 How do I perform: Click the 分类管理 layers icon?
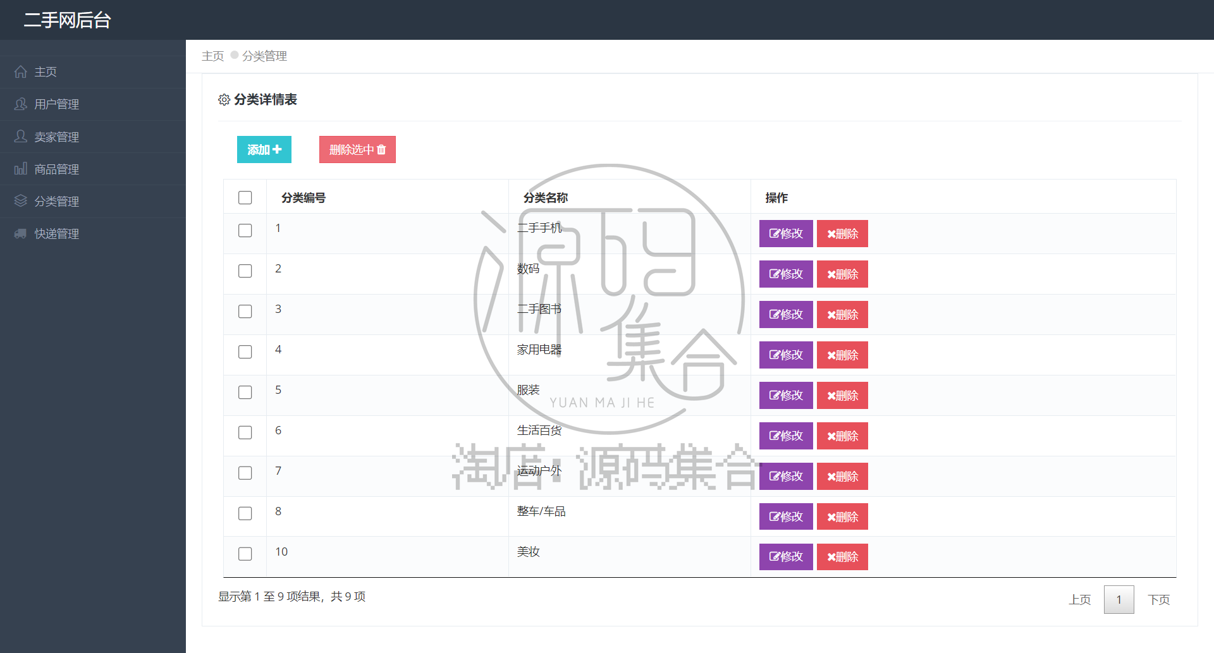pos(21,201)
